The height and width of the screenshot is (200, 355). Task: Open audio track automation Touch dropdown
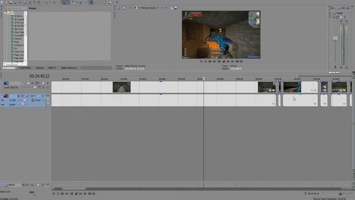pos(43,100)
